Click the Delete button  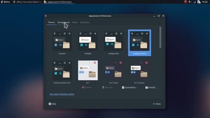[87, 88]
